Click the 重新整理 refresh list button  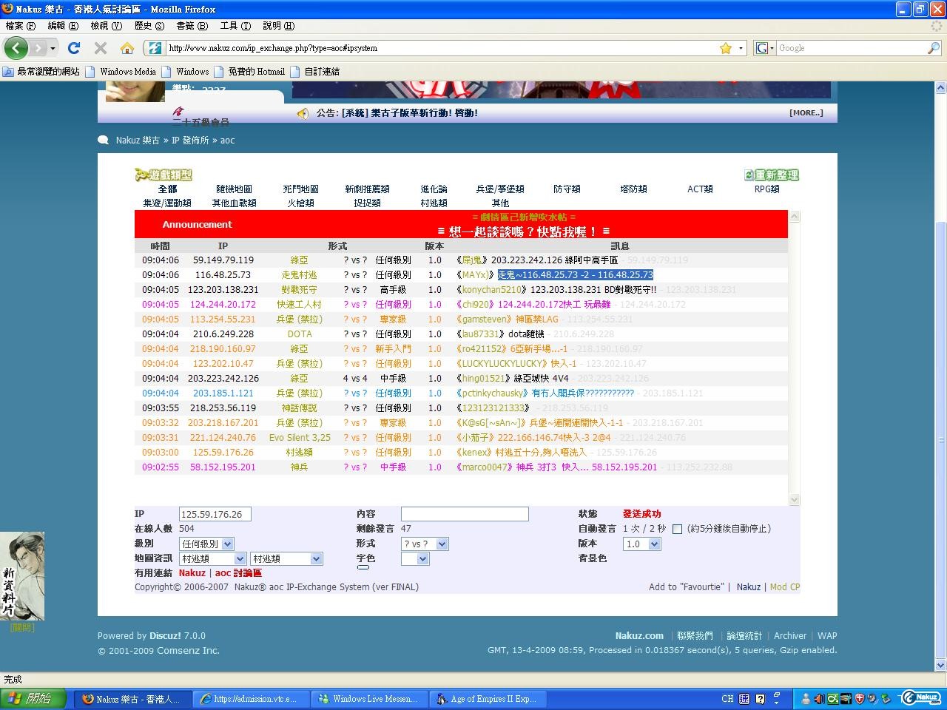(x=772, y=175)
